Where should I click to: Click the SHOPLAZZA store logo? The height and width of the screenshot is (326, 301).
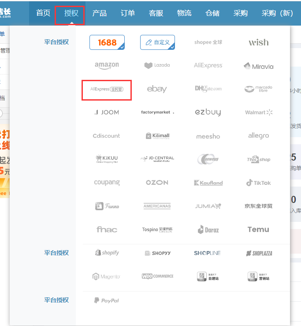click(259, 253)
